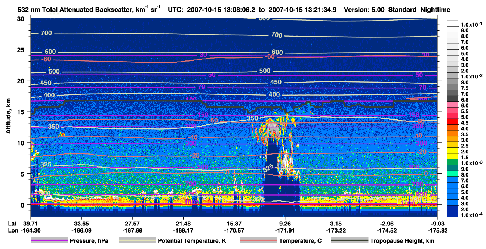Click latitude value "3.15"
The width and height of the screenshot is (486, 249).
pos(336,224)
